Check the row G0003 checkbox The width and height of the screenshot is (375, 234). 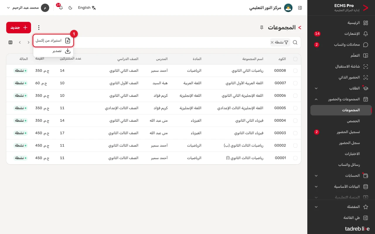tap(295, 133)
